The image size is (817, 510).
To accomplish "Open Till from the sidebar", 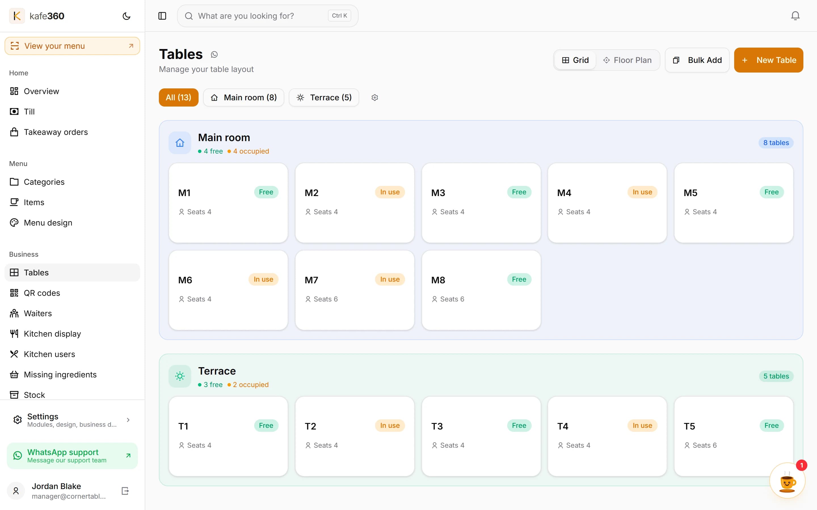I will 72,112.
